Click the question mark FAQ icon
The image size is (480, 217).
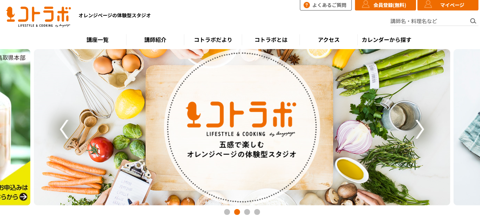tap(307, 5)
